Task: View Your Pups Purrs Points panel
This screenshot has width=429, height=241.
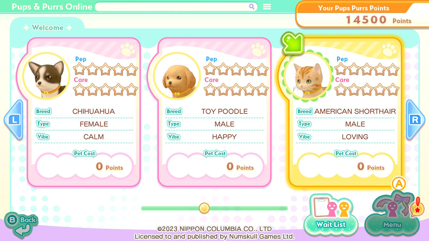Action: click(x=362, y=14)
